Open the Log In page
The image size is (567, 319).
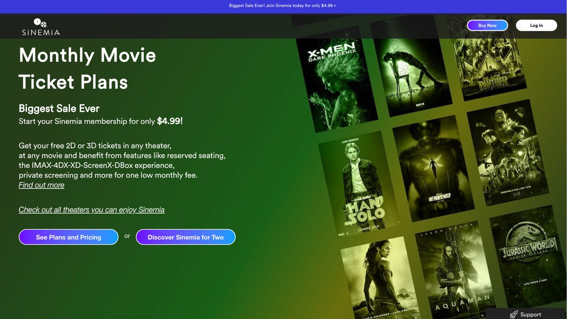pos(536,26)
